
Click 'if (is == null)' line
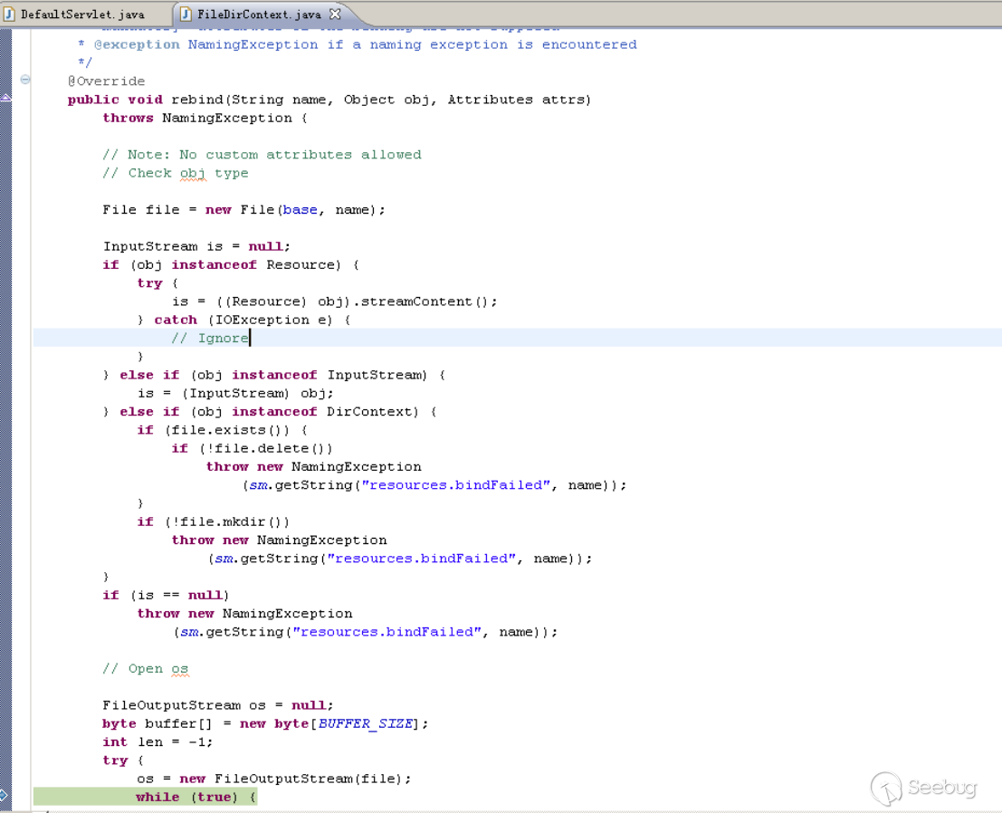pyautogui.click(x=166, y=595)
